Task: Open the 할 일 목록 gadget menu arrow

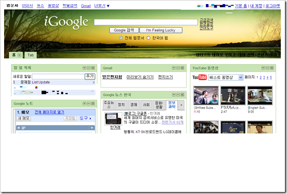Action: [84, 68]
